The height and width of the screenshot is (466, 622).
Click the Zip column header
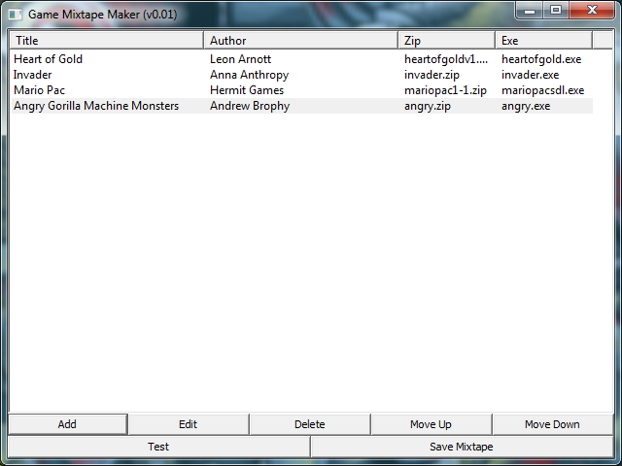(447, 41)
